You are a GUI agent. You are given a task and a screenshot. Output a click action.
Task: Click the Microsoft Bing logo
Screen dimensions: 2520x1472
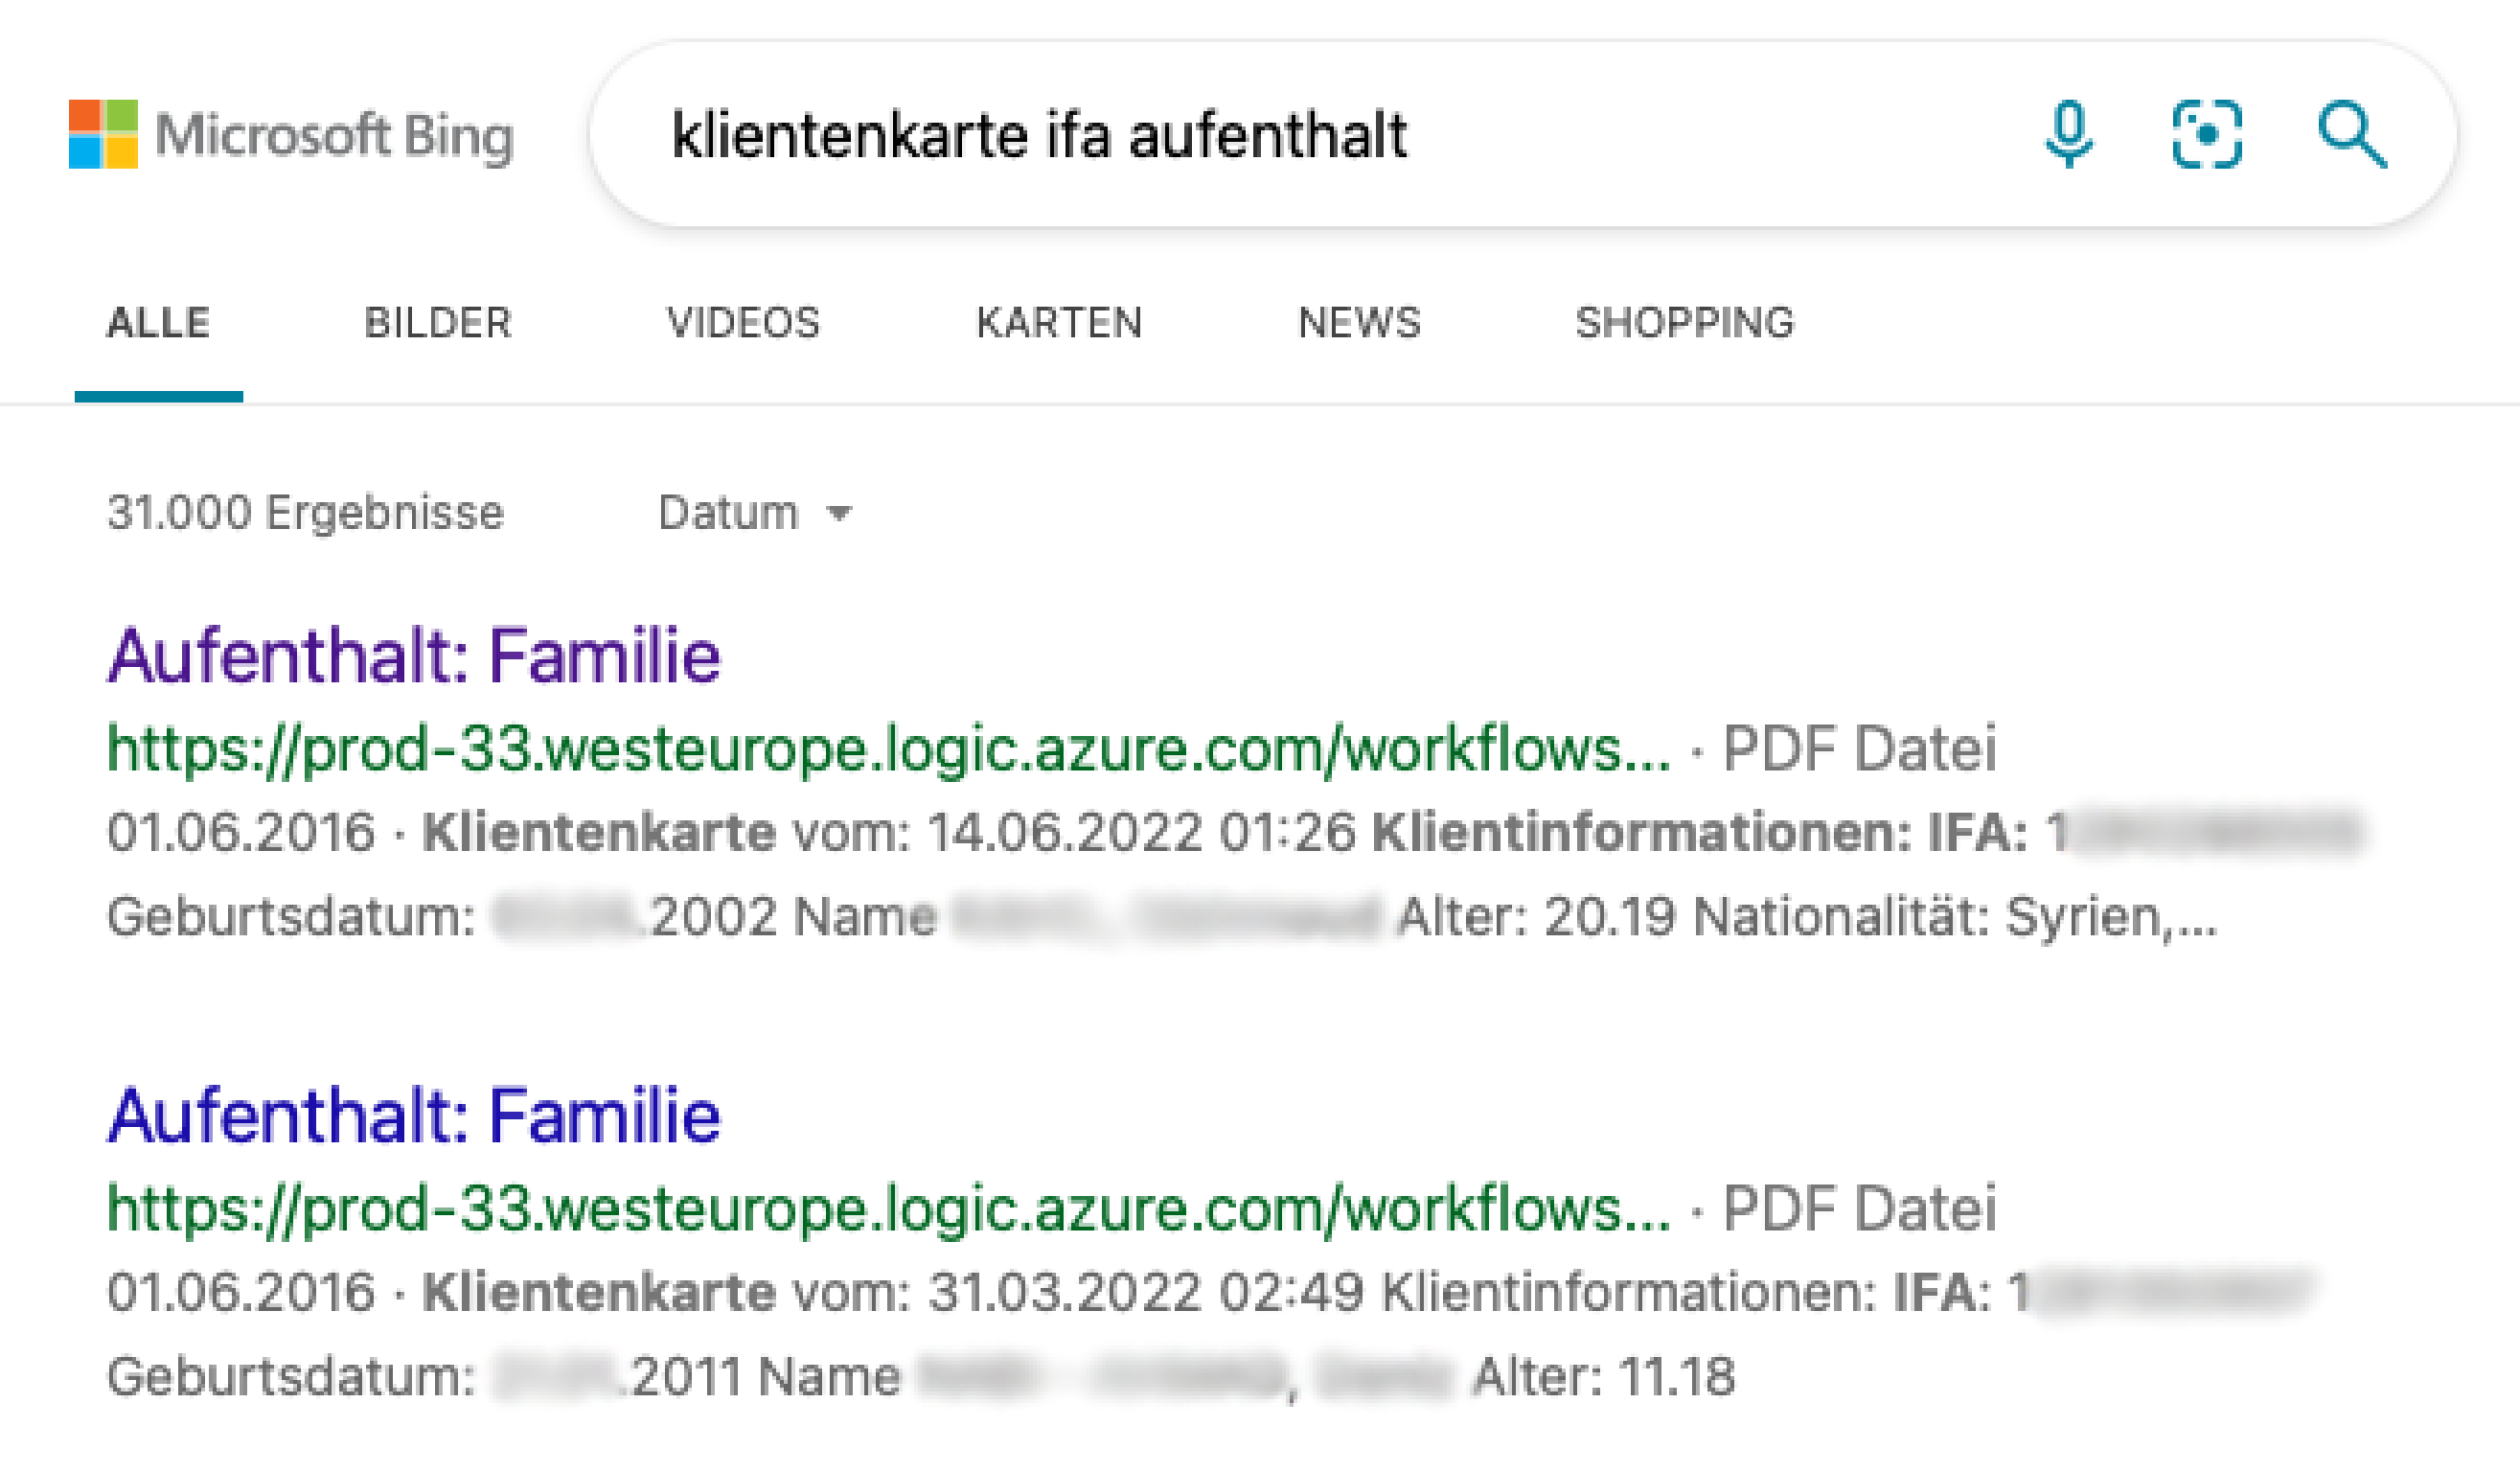(290, 135)
